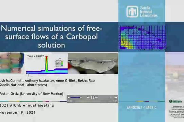Click the SAND2021-13868 C text
This screenshot has width=184, height=122.
coord(141,108)
